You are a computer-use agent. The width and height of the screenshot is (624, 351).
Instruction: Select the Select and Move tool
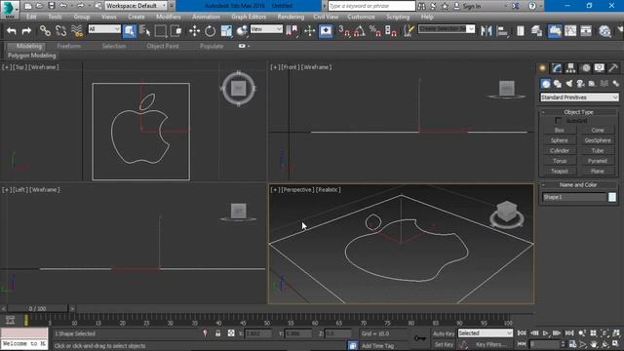(x=194, y=31)
